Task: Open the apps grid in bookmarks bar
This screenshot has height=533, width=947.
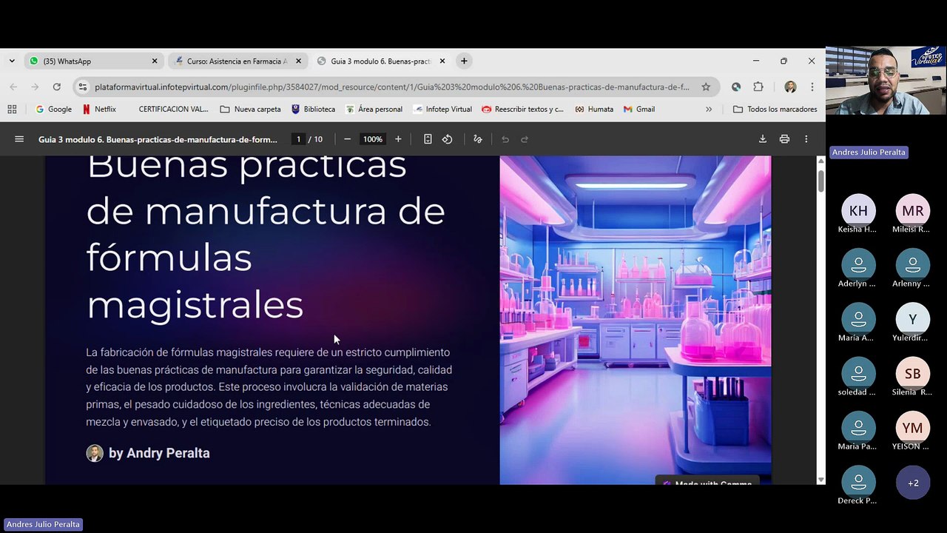Action: (12, 109)
